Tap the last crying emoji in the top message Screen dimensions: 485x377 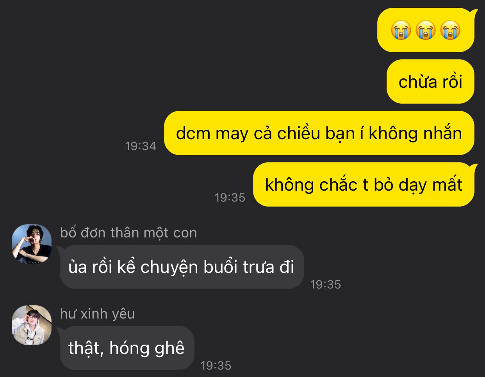pos(450,30)
